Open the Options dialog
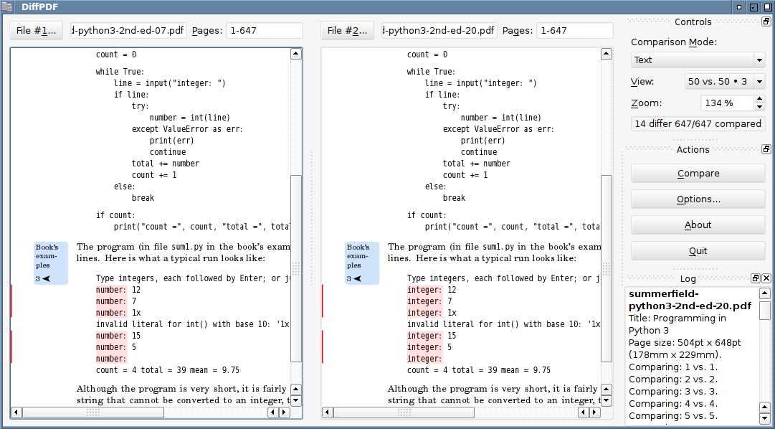The width and height of the screenshot is (775, 429). 698,199
